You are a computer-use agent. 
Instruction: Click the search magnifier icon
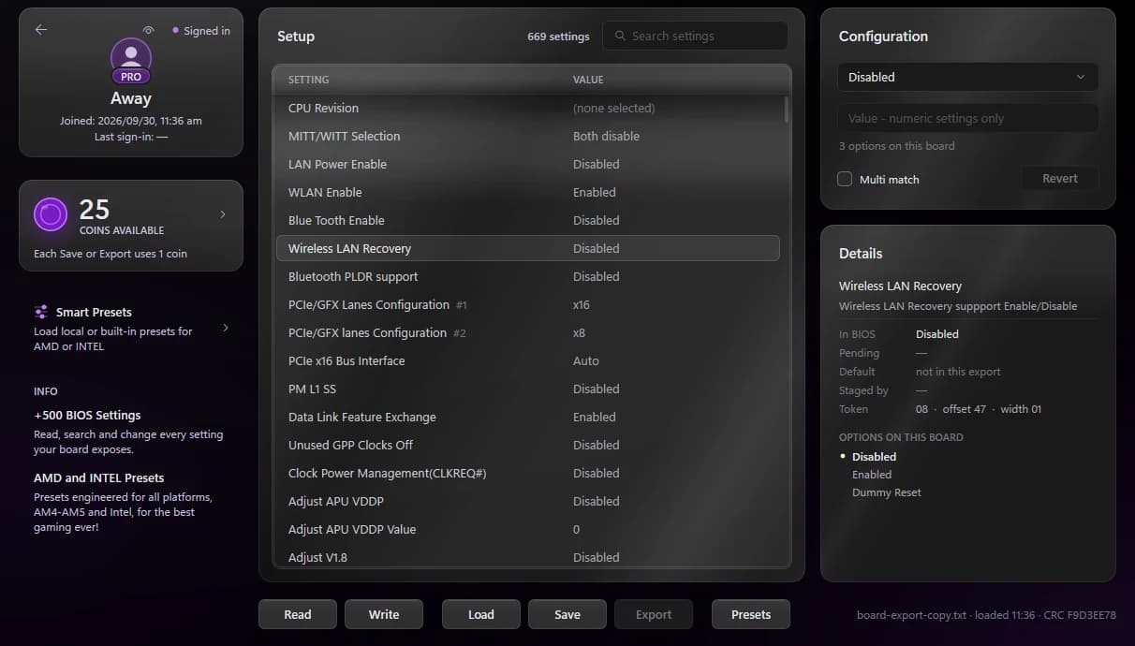coord(620,36)
